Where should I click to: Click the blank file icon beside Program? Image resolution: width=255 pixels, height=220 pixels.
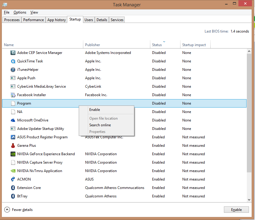13,103
